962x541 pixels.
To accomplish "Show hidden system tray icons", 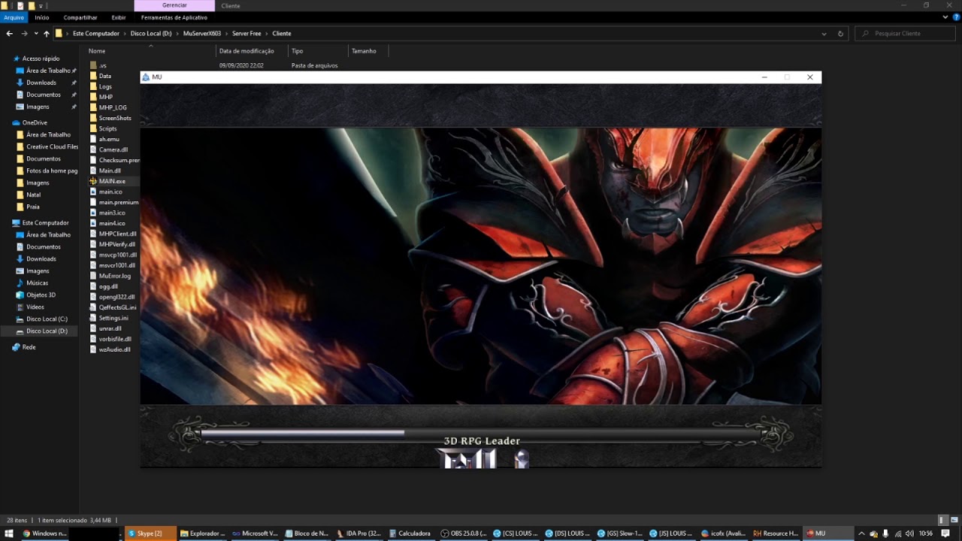I will point(861,533).
